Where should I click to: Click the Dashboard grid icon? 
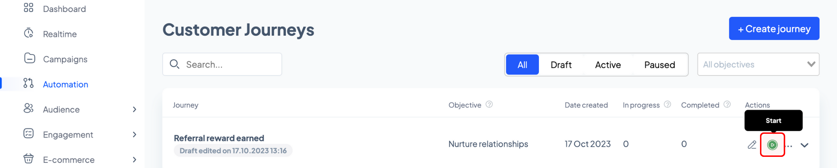click(x=28, y=8)
